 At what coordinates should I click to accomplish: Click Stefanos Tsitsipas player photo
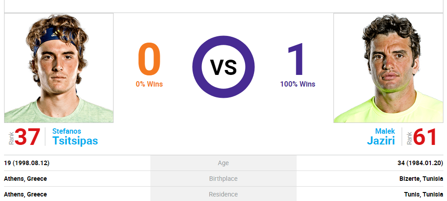click(59, 68)
